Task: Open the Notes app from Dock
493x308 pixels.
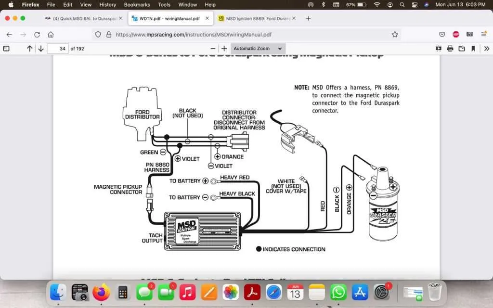Action: (x=317, y=292)
